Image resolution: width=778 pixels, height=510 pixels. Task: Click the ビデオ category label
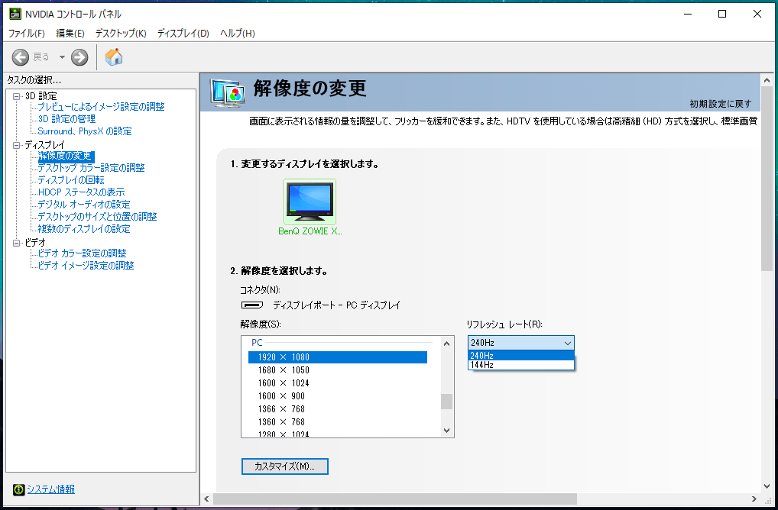coord(35,243)
